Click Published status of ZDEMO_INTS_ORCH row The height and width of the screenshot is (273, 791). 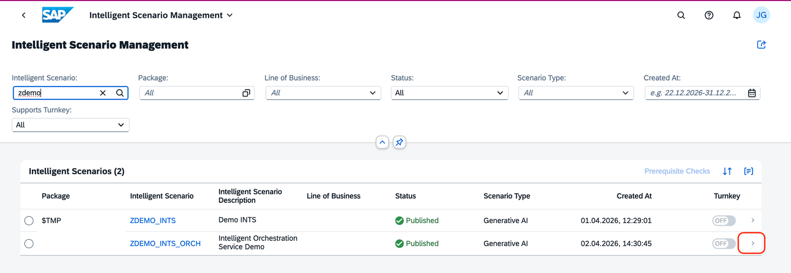(x=417, y=243)
